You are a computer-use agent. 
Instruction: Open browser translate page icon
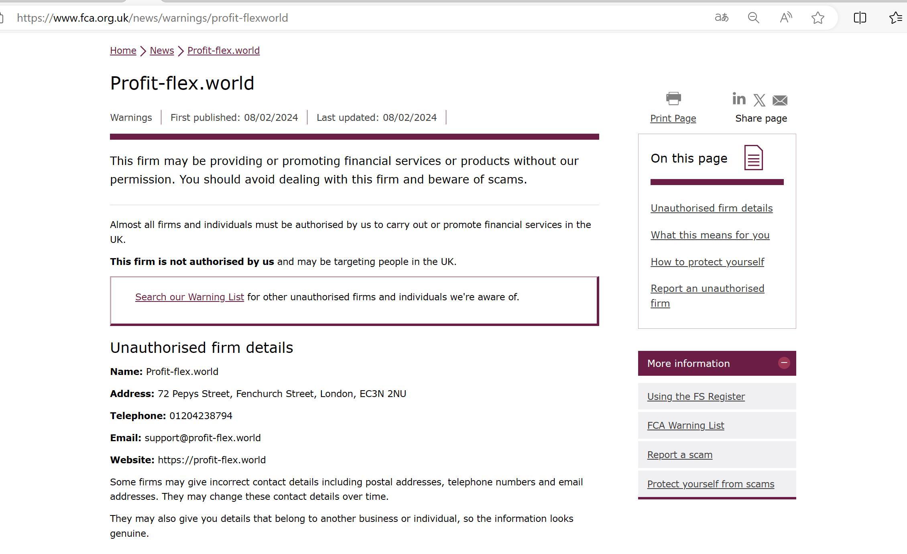(x=721, y=18)
